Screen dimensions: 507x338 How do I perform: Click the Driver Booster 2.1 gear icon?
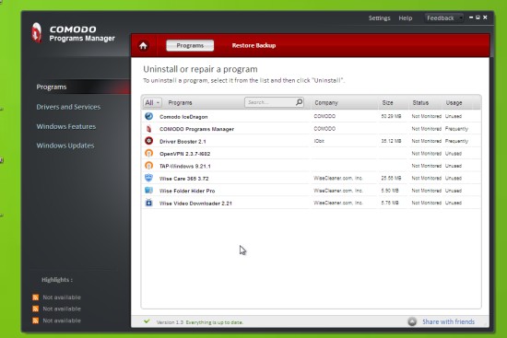click(148, 141)
